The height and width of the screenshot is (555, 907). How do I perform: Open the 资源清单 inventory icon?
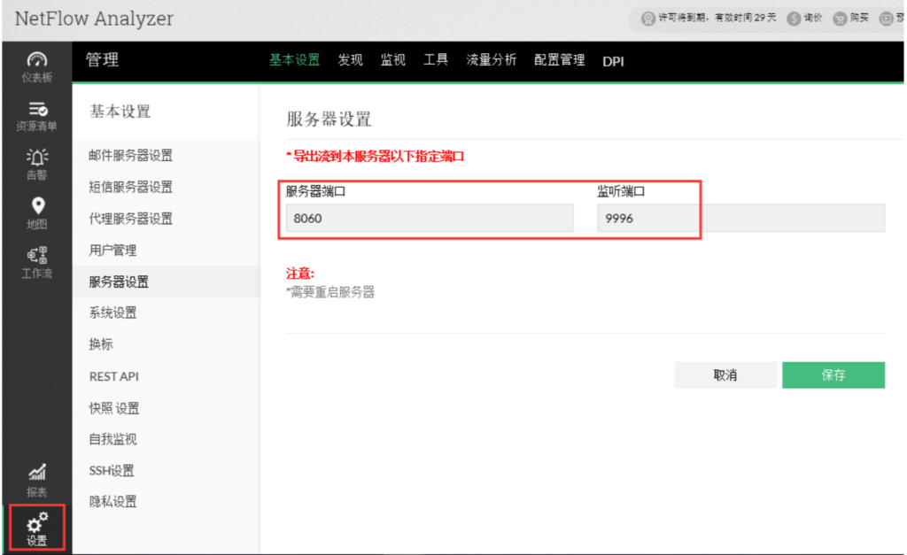(x=37, y=116)
